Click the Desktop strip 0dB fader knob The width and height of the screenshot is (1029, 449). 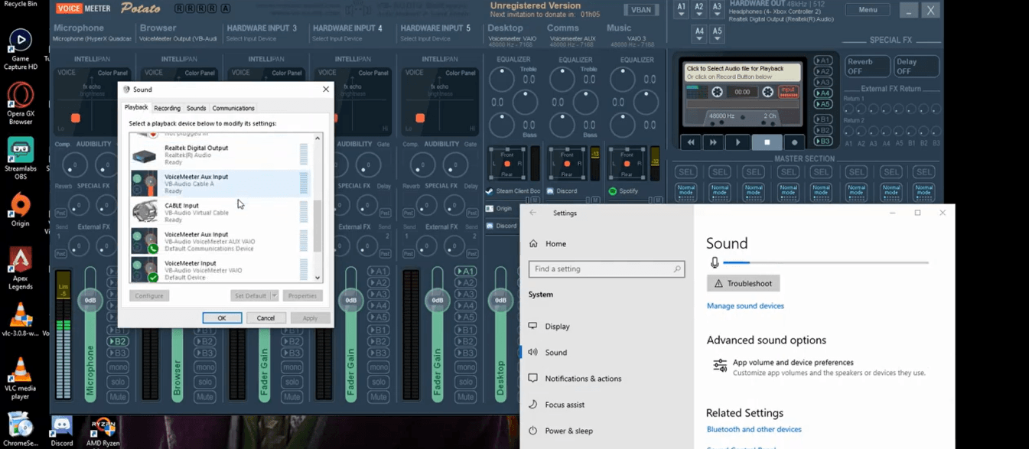click(501, 300)
